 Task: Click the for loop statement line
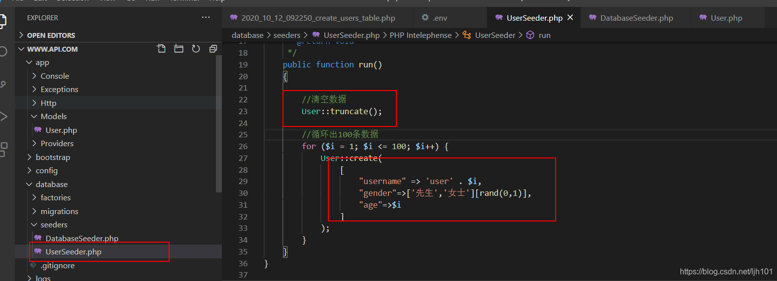pyautogui.click(x=375, y=147)
